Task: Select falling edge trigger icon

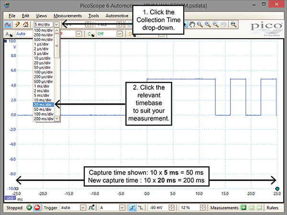Action: point(141,208)
